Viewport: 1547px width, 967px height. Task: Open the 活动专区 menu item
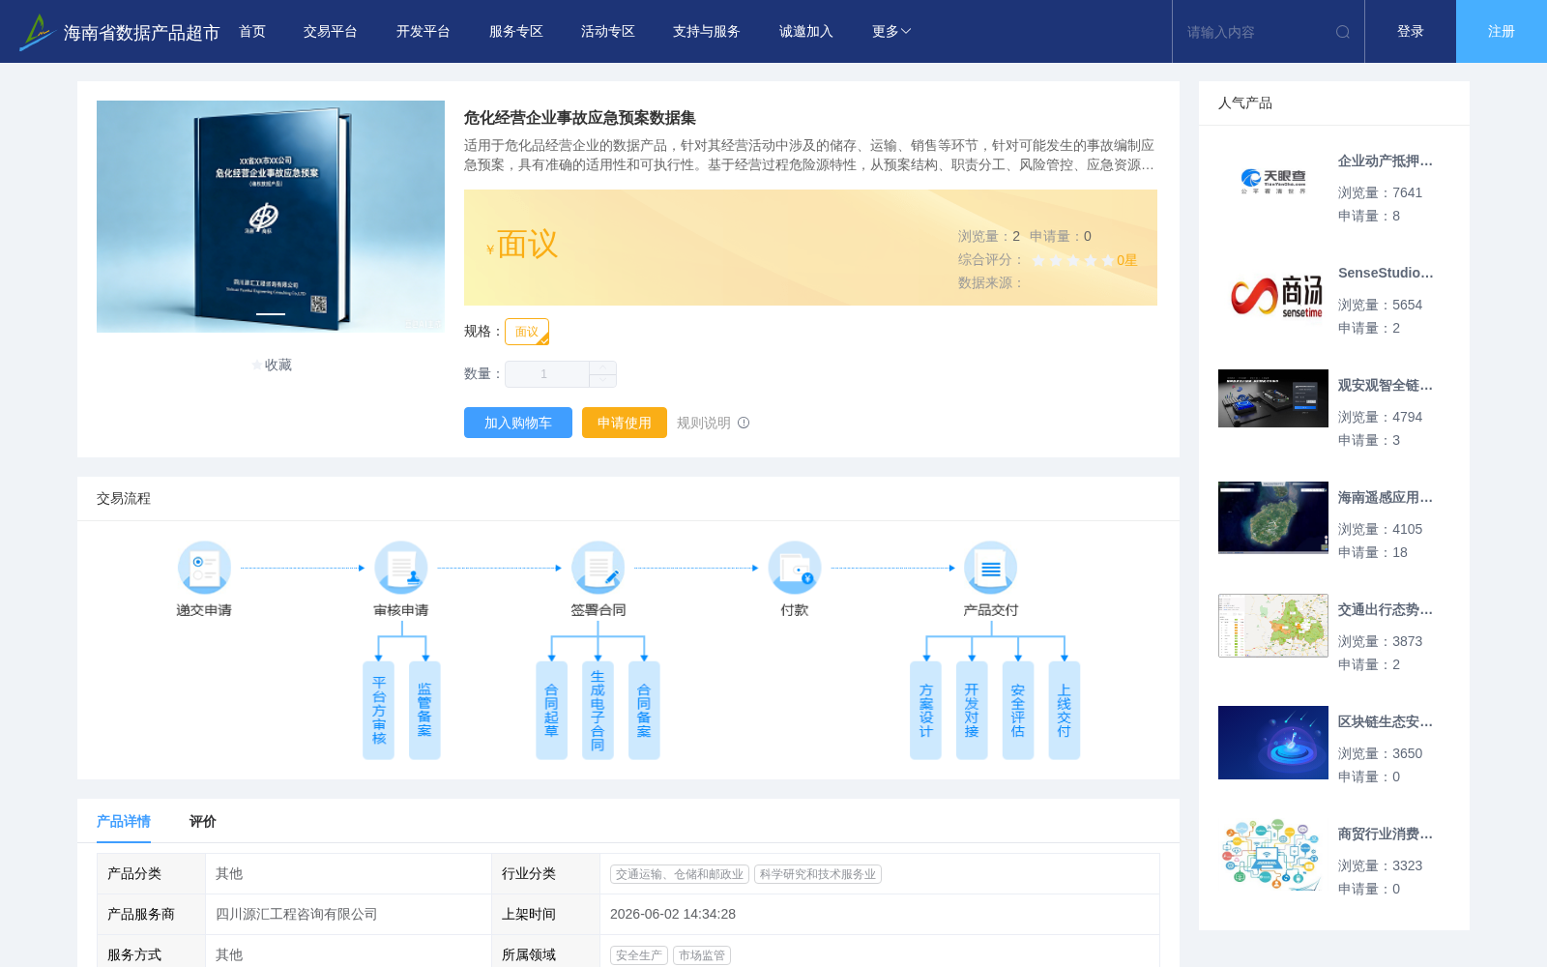coord(608,32)
